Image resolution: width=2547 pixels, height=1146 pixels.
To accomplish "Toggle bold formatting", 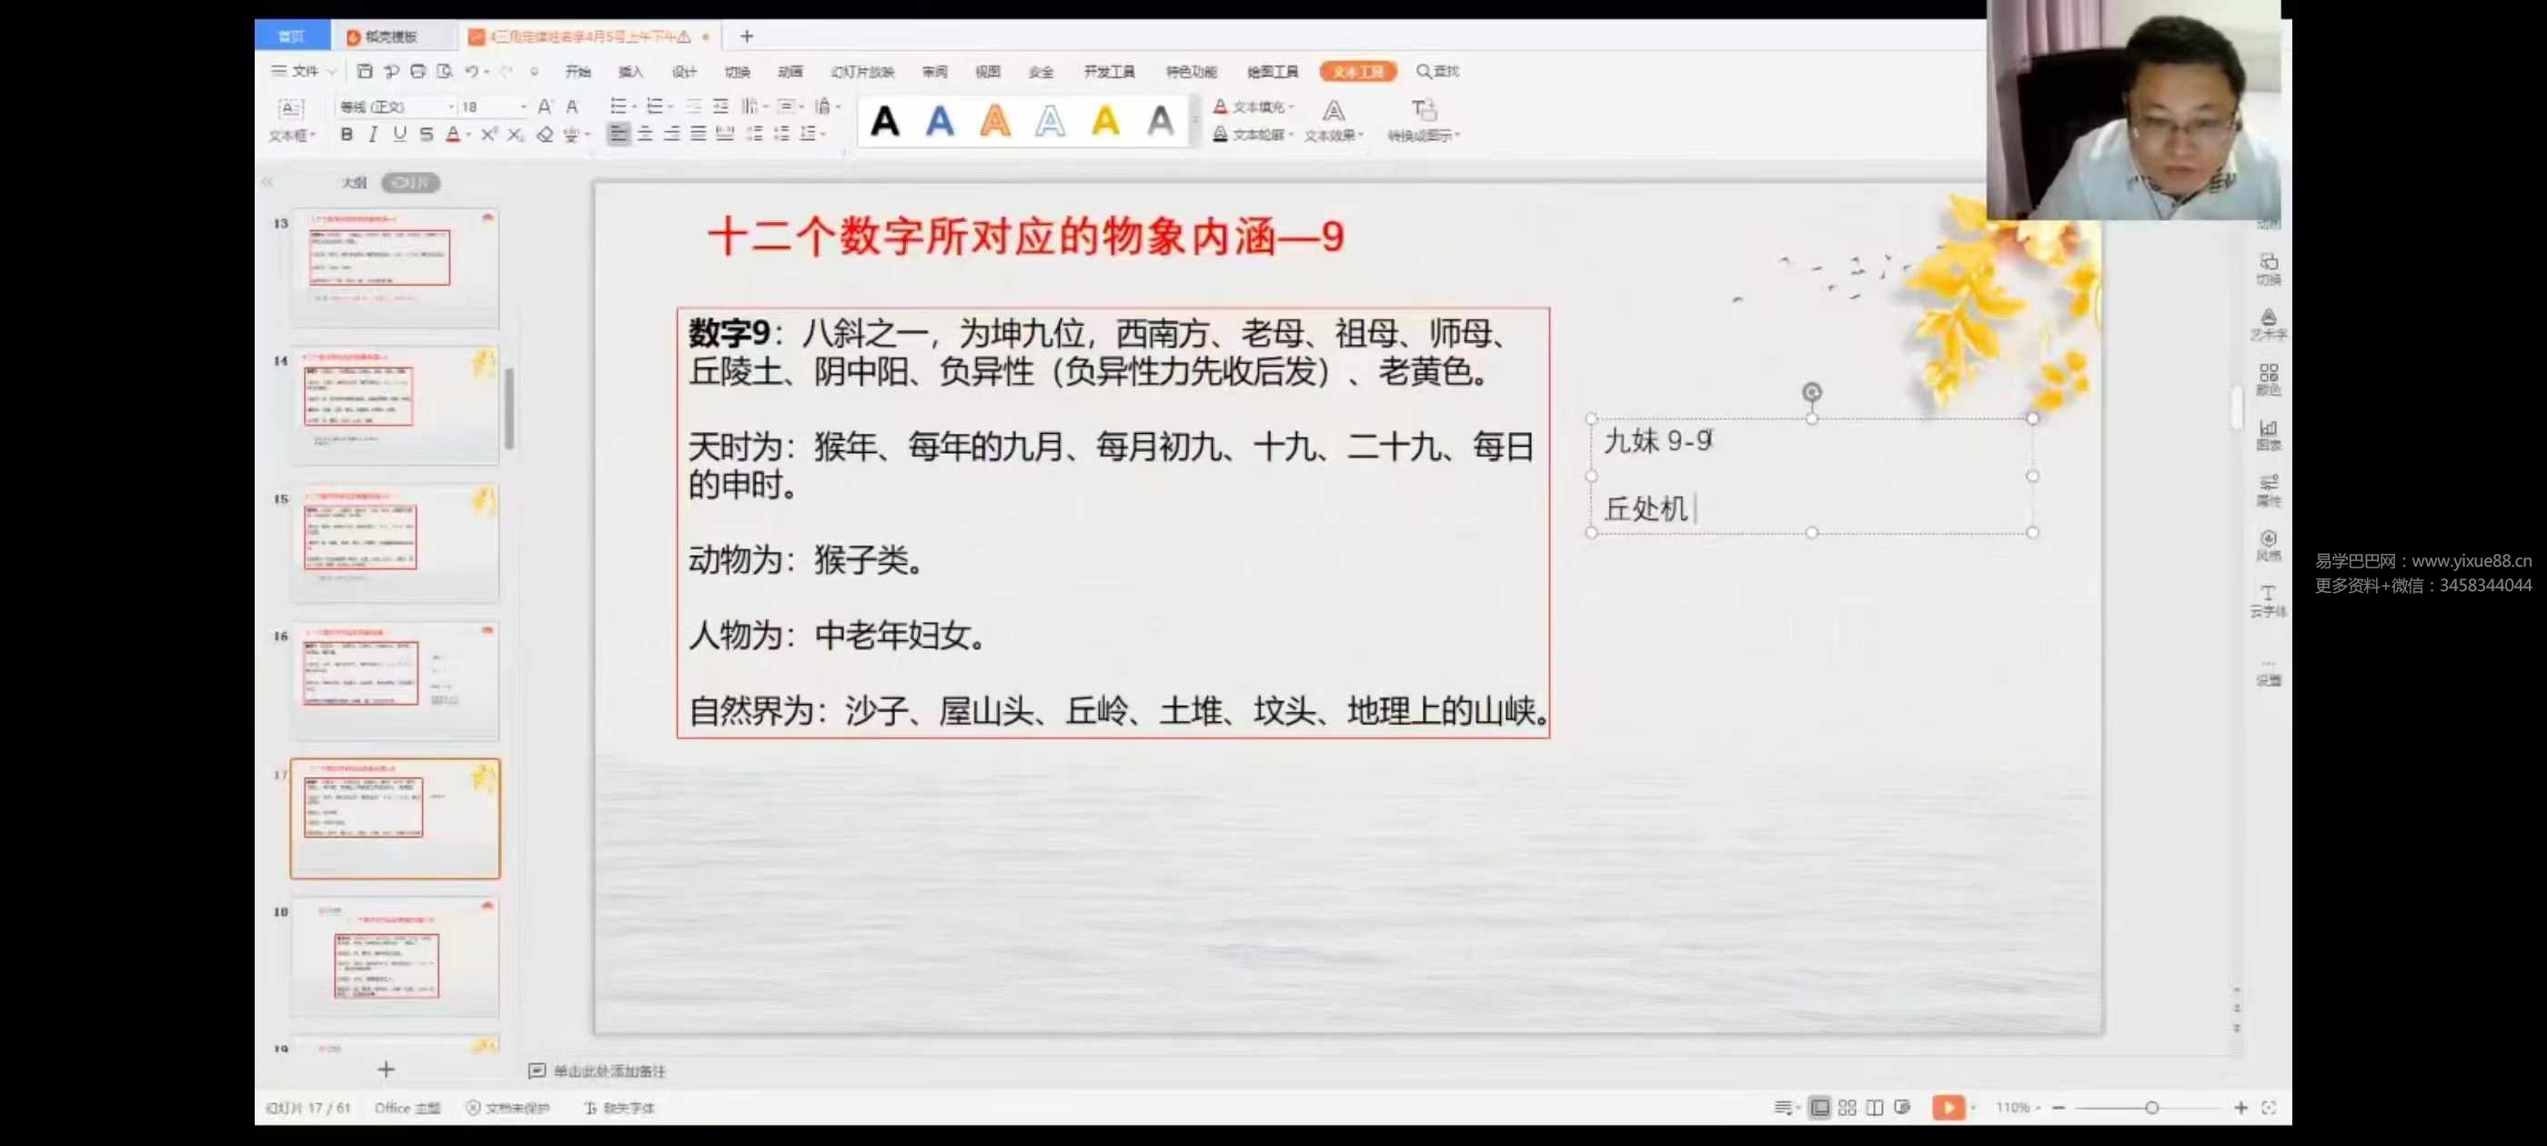I will click(x=346, y=136).
